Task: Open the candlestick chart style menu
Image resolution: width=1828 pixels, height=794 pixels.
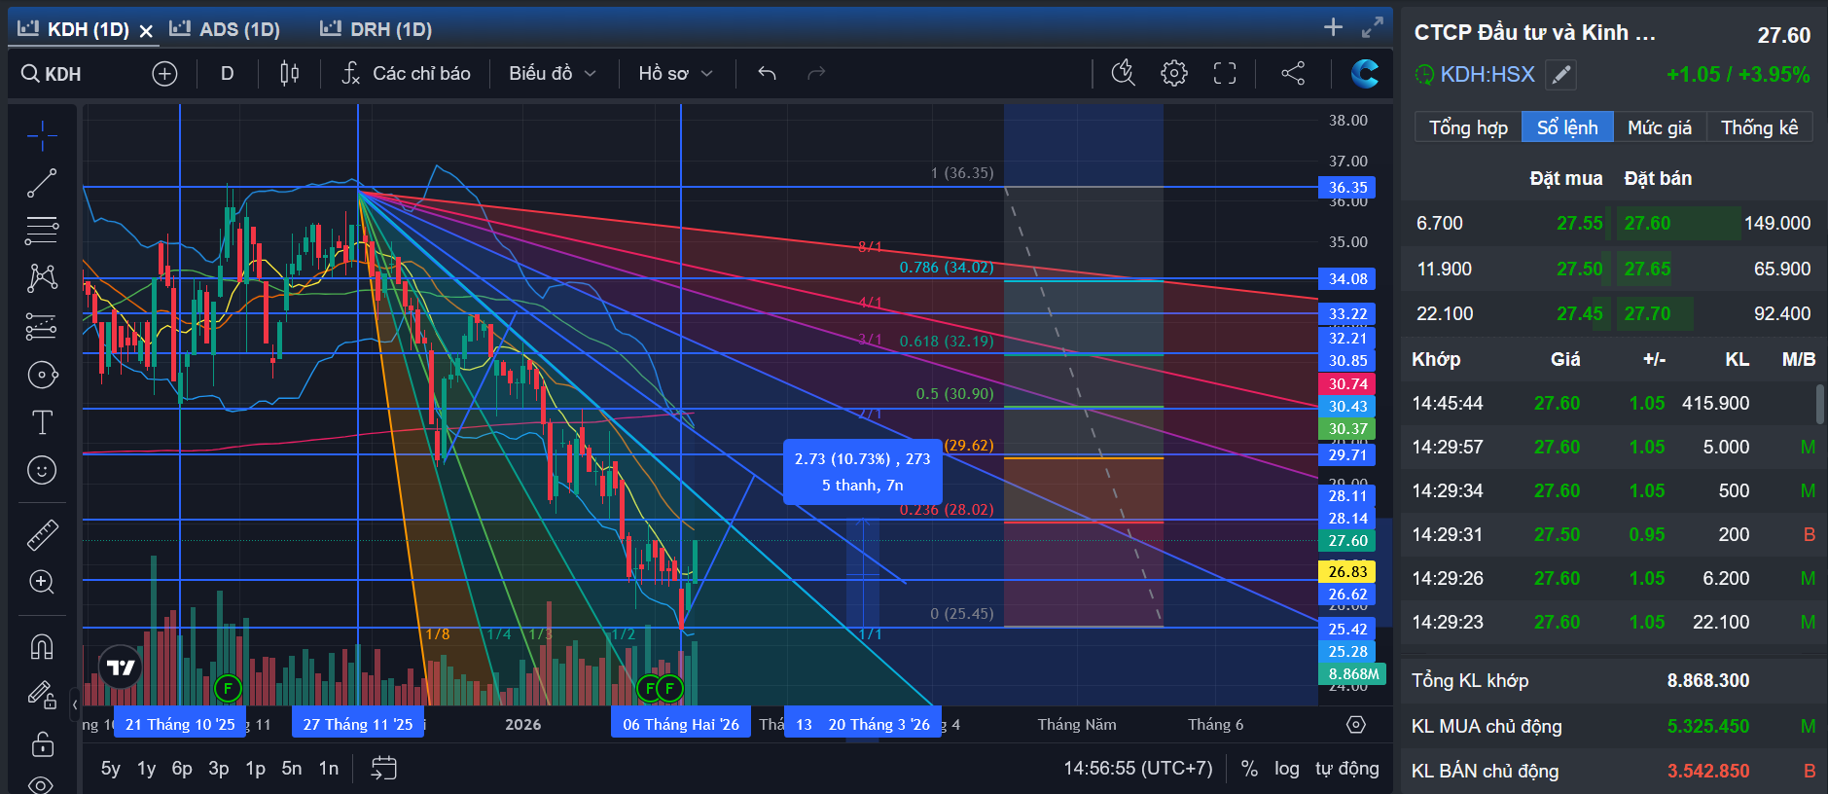Action: pos(290,74)
